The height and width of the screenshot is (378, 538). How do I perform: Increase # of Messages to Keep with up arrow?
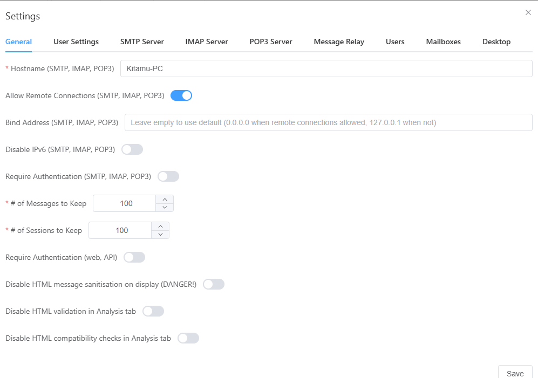tap(165, 200)
